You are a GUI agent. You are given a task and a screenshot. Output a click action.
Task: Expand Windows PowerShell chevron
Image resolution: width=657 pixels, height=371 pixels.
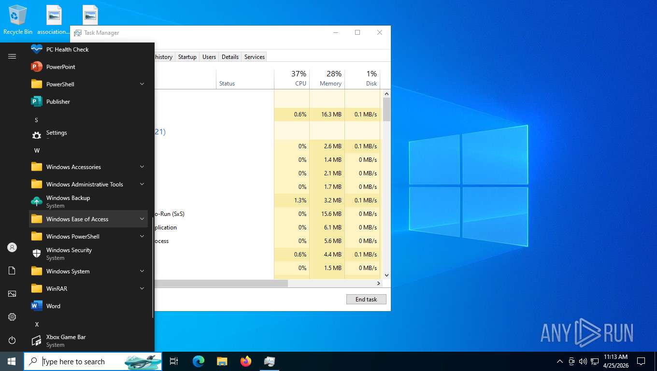click(x=142, y=236)
